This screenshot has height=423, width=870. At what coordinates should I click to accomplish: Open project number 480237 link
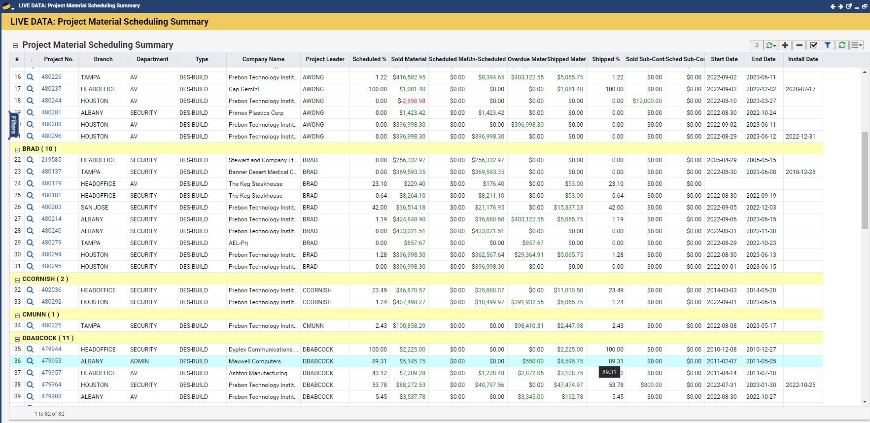51,89
